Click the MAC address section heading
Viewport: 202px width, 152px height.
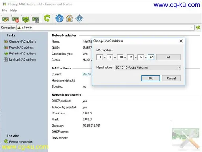[x=62, y=68]
